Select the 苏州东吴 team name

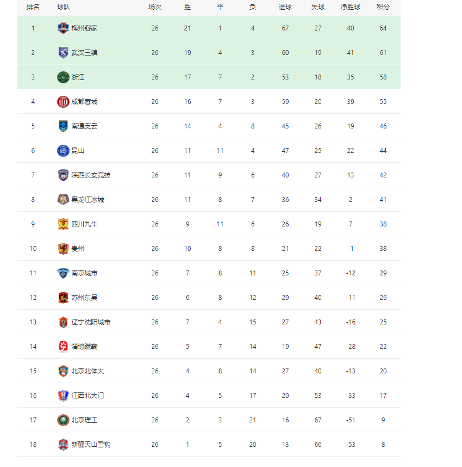(84, 298)
